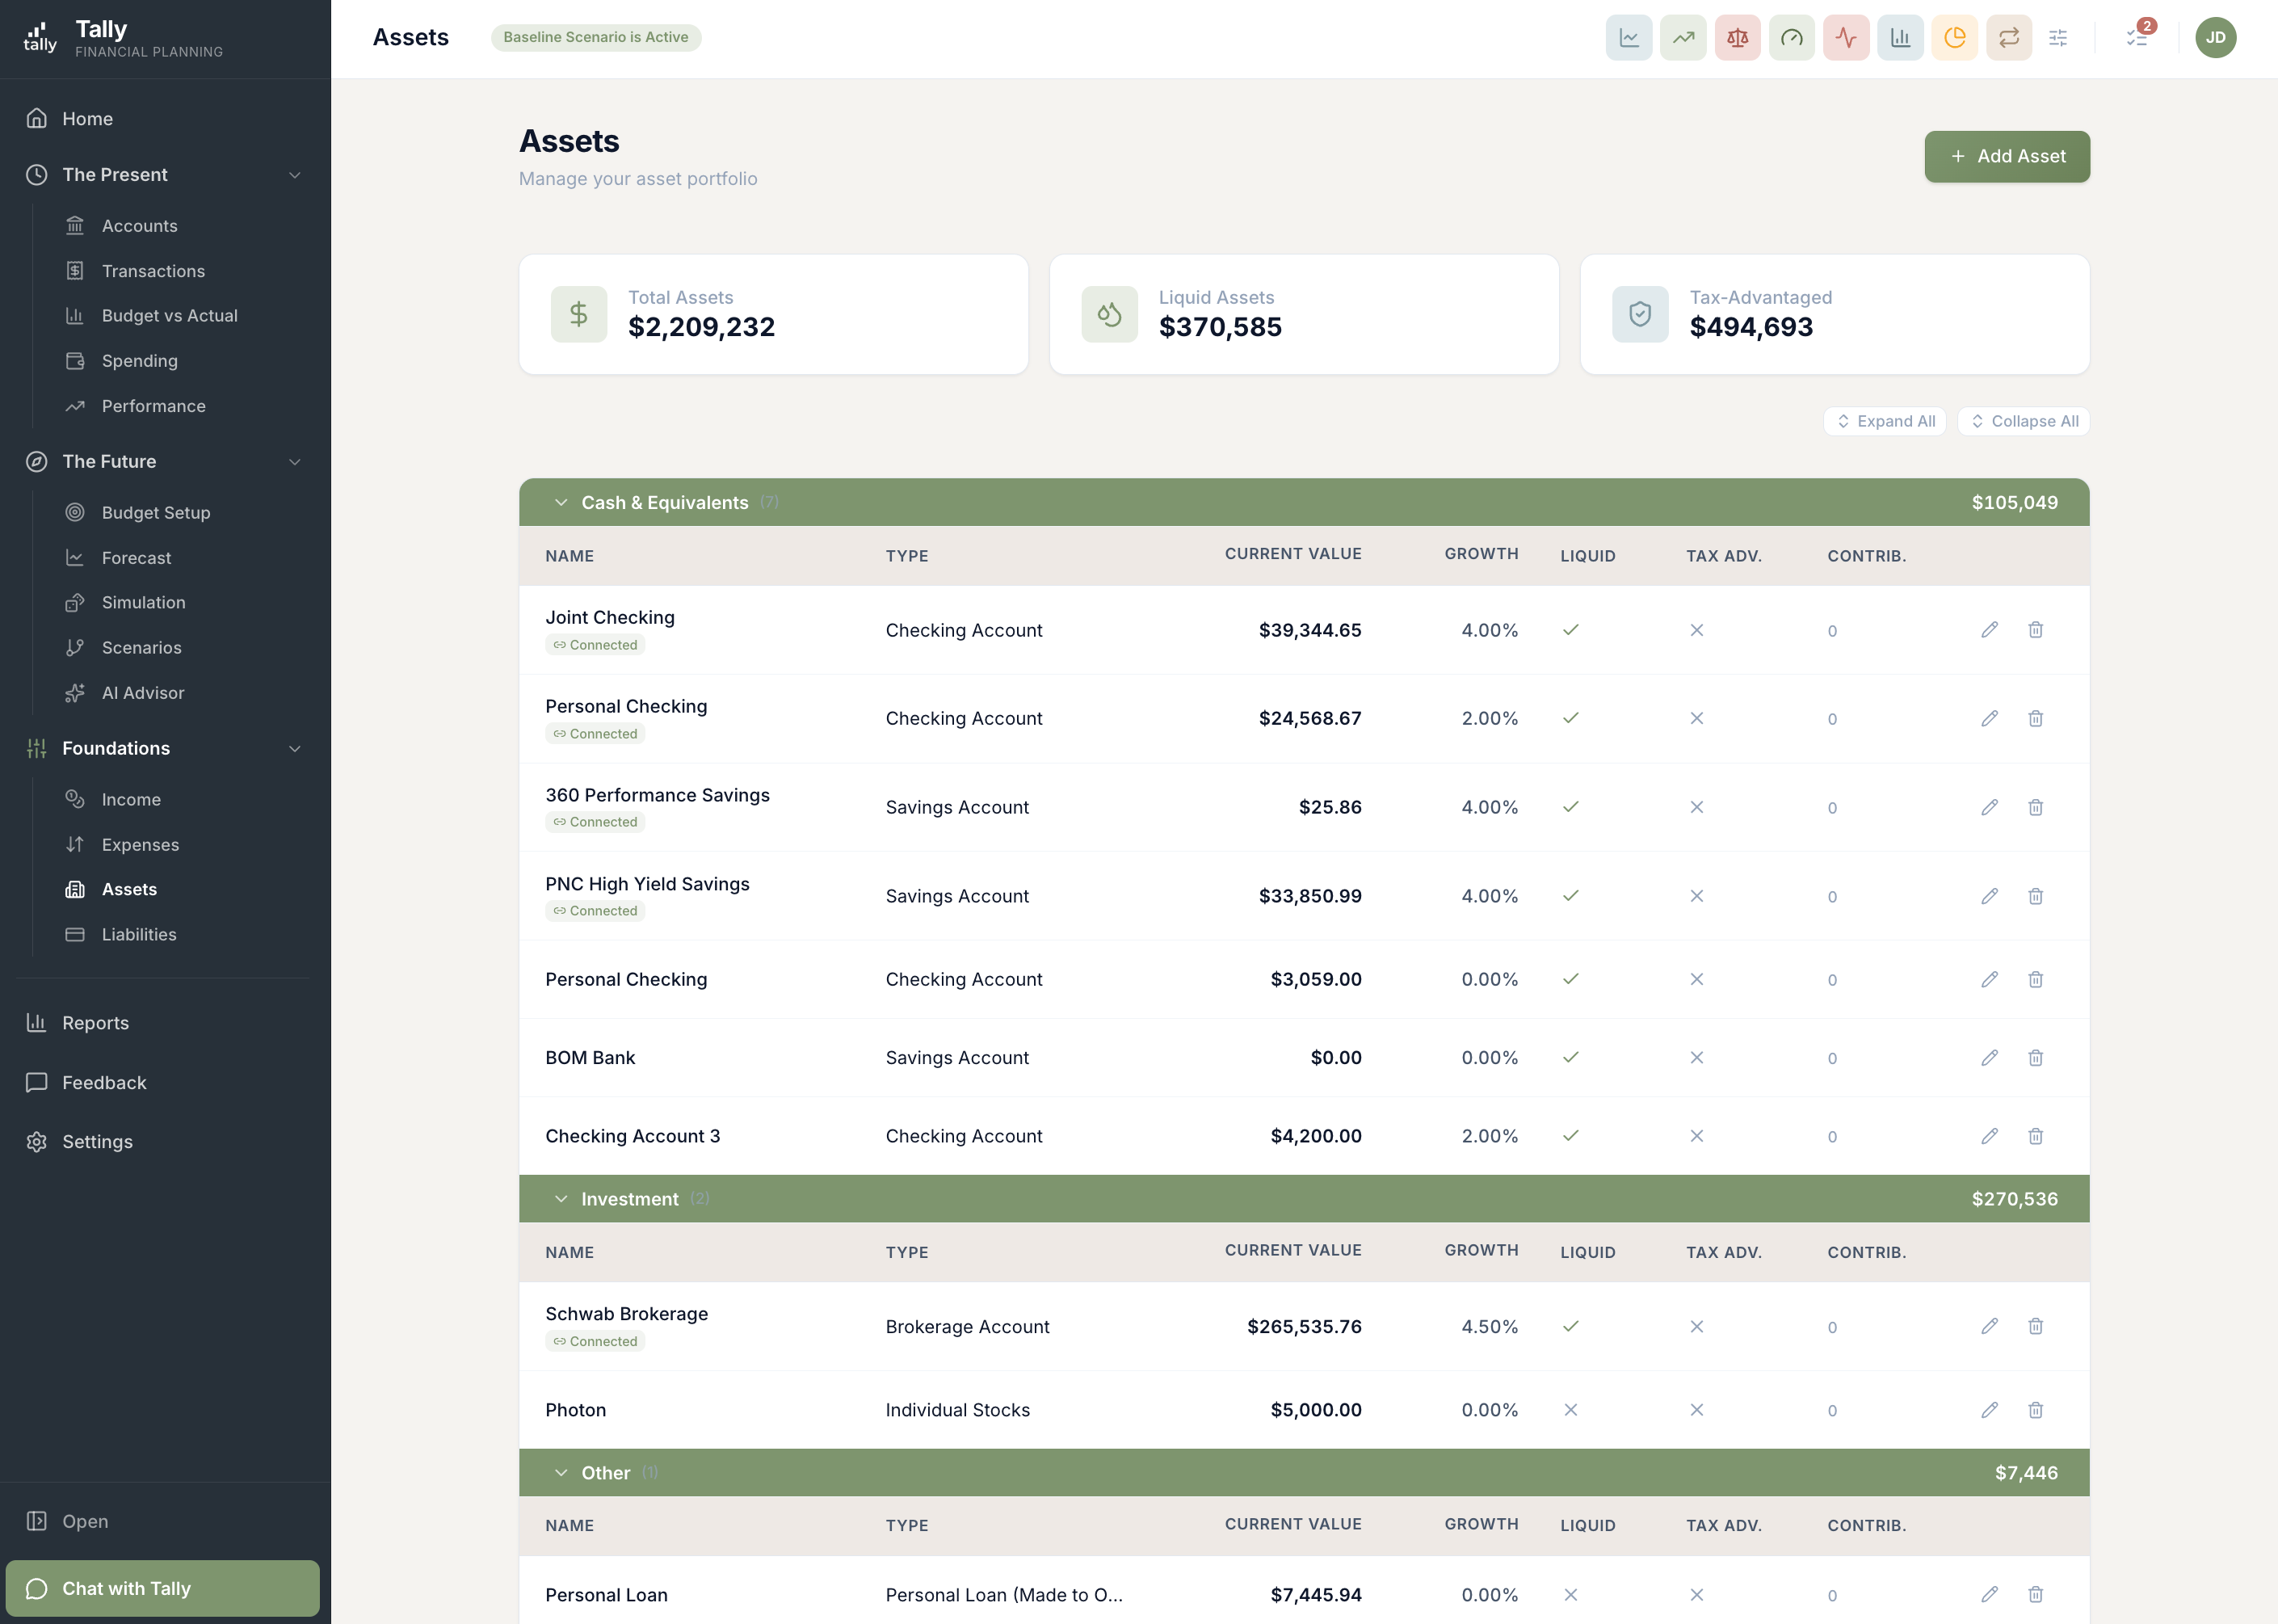Image resolution: width=2278 pixels, height=1624 pixels.
Task: Delete the Checking Account 3 asset
Action: tap(2035, 1136)
